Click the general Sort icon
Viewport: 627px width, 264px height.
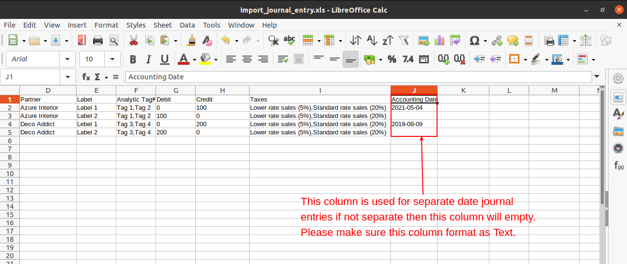point(356,40)
